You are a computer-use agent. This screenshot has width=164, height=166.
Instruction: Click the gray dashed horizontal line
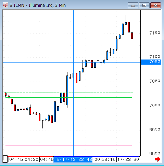69,122
